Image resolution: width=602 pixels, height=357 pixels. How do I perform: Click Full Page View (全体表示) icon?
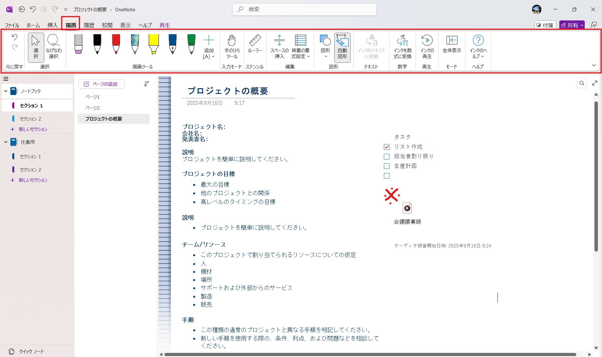coord(452,44)
